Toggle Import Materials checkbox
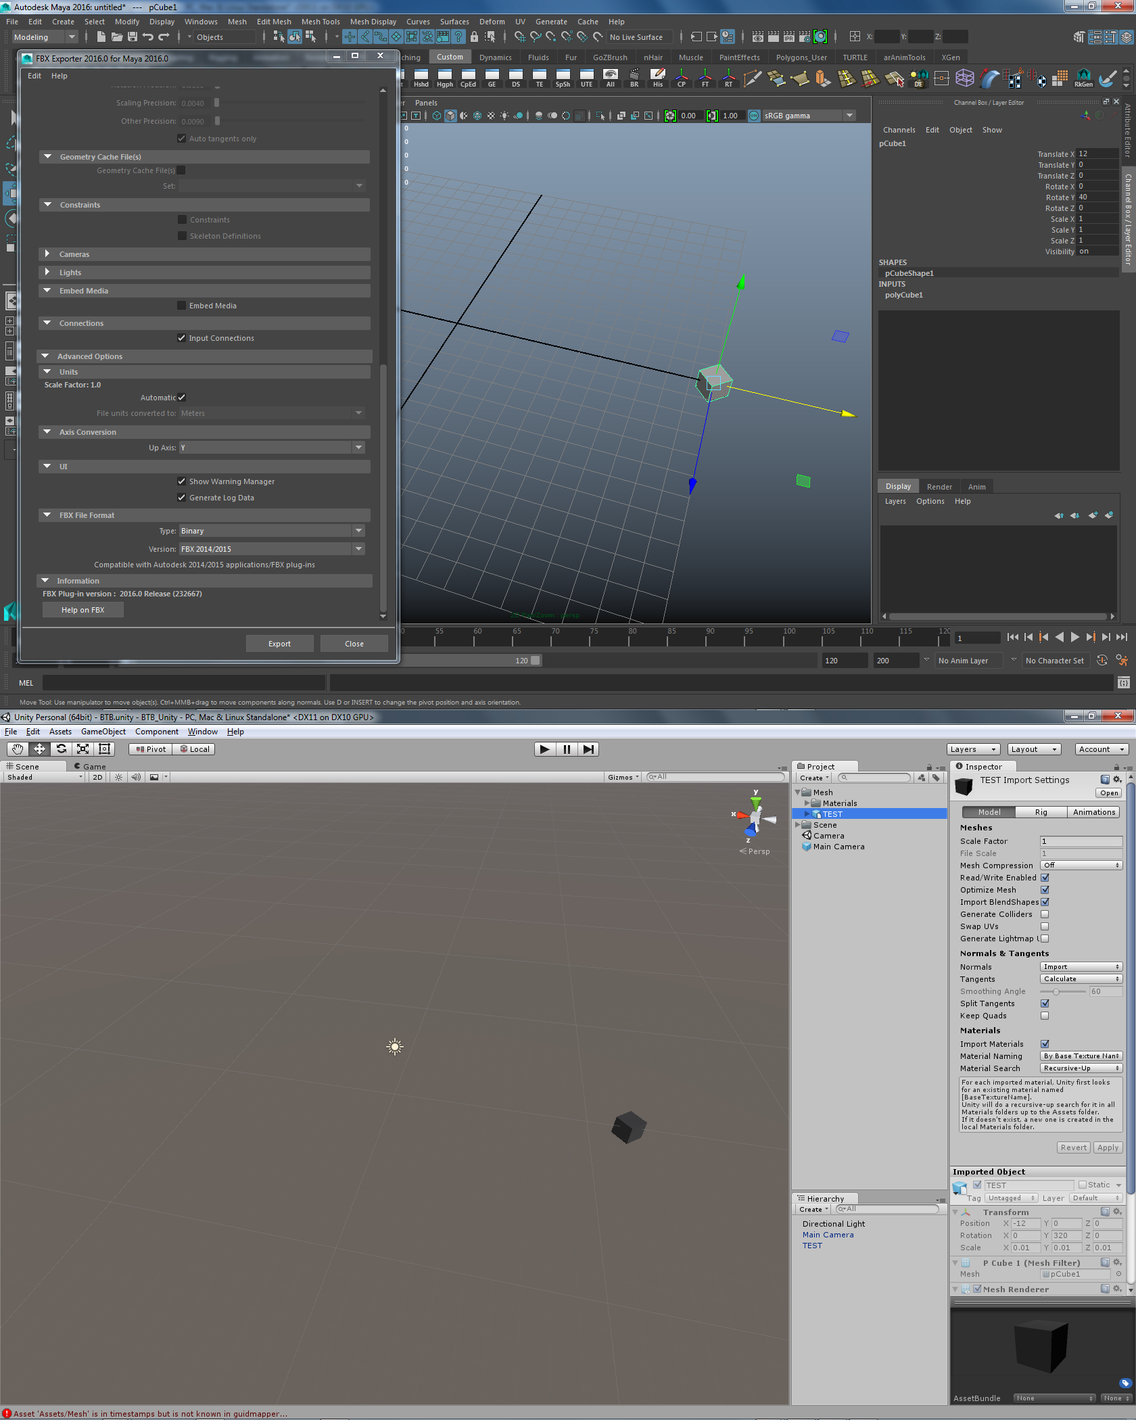 click(x=1045, y=1044)
